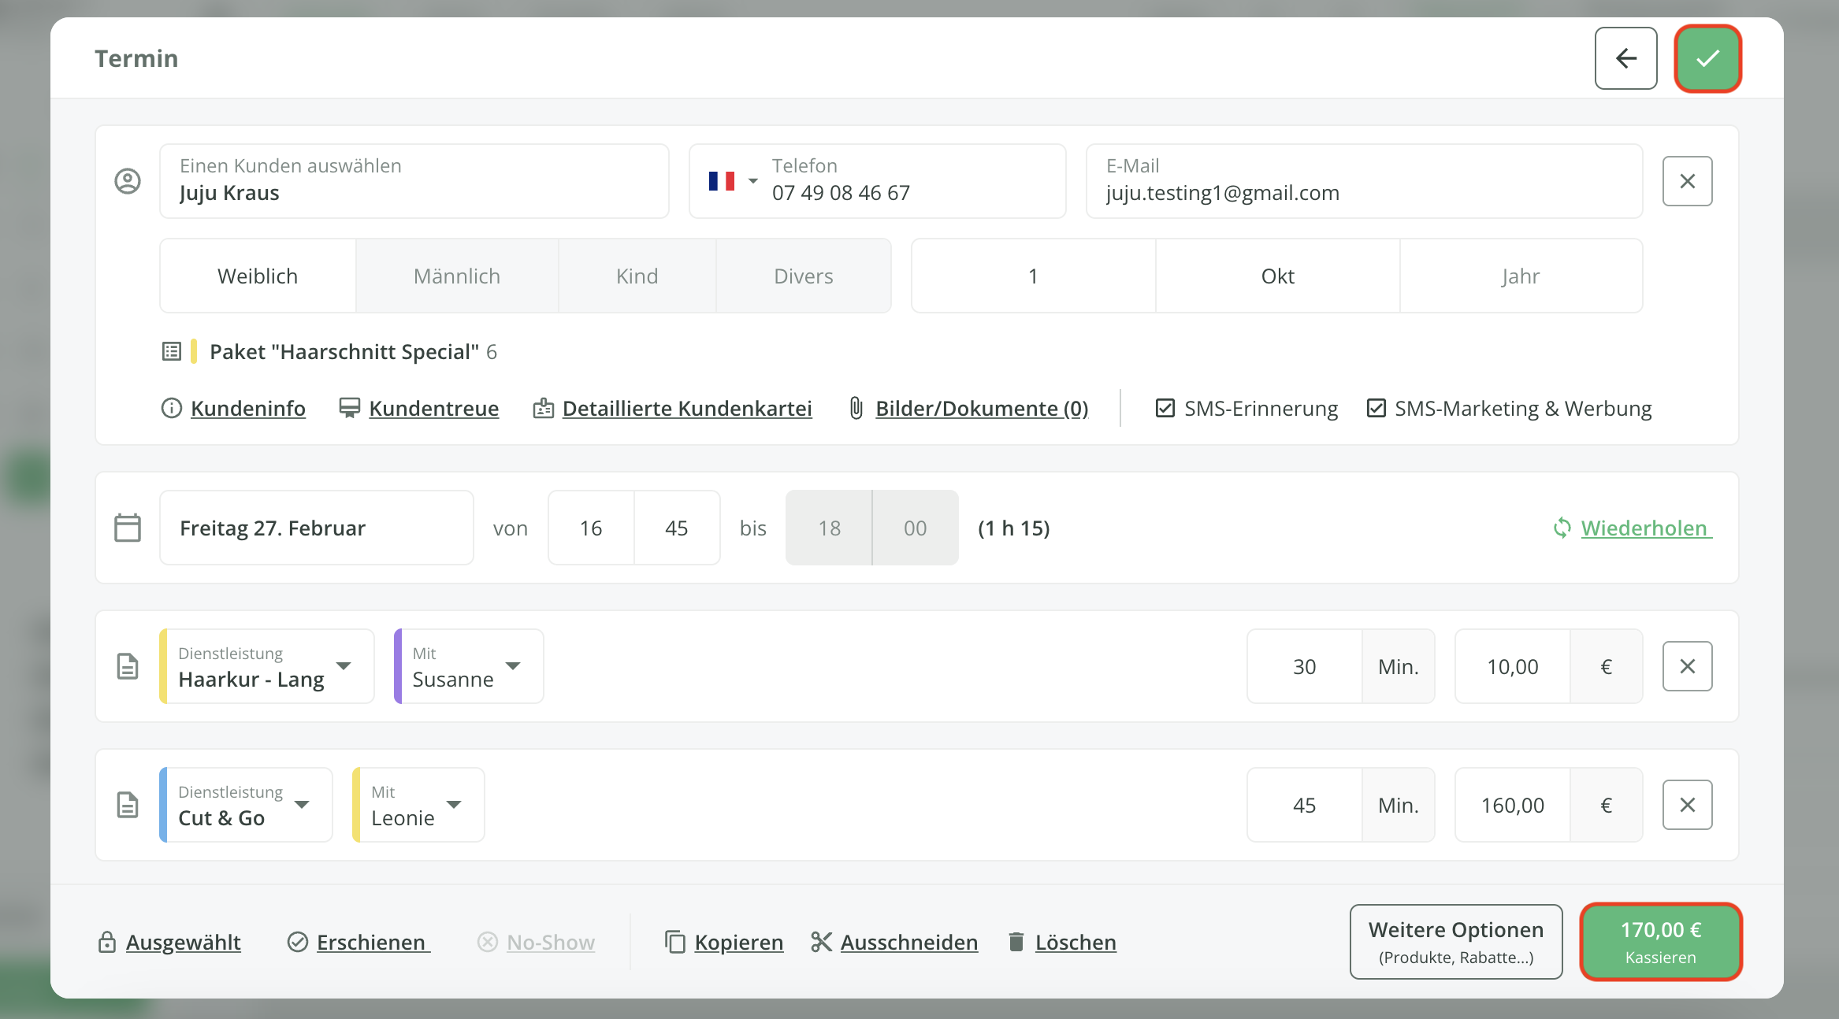
Task: Select the Divers gender tab
Action: pos(803,276)
